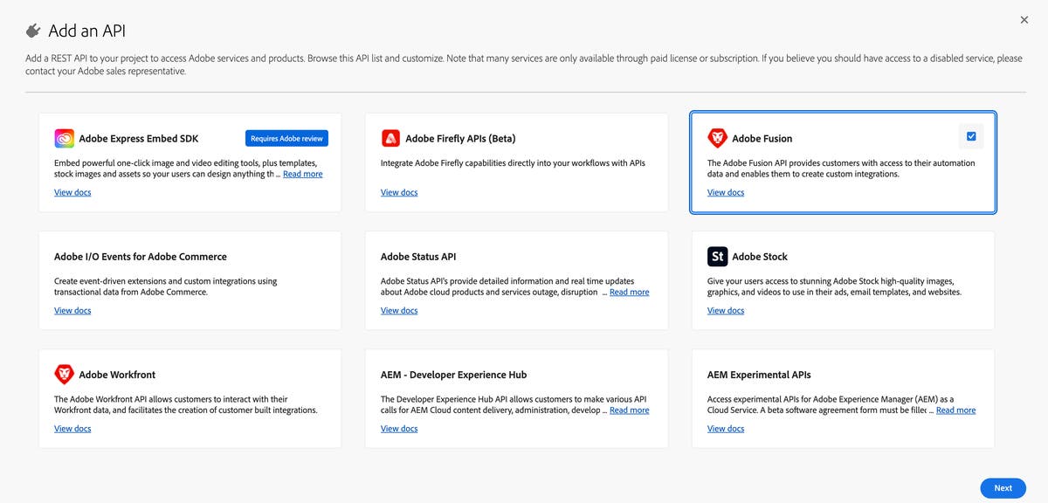
Task: Select the Adobe Stock title
Action: point(760,257)
